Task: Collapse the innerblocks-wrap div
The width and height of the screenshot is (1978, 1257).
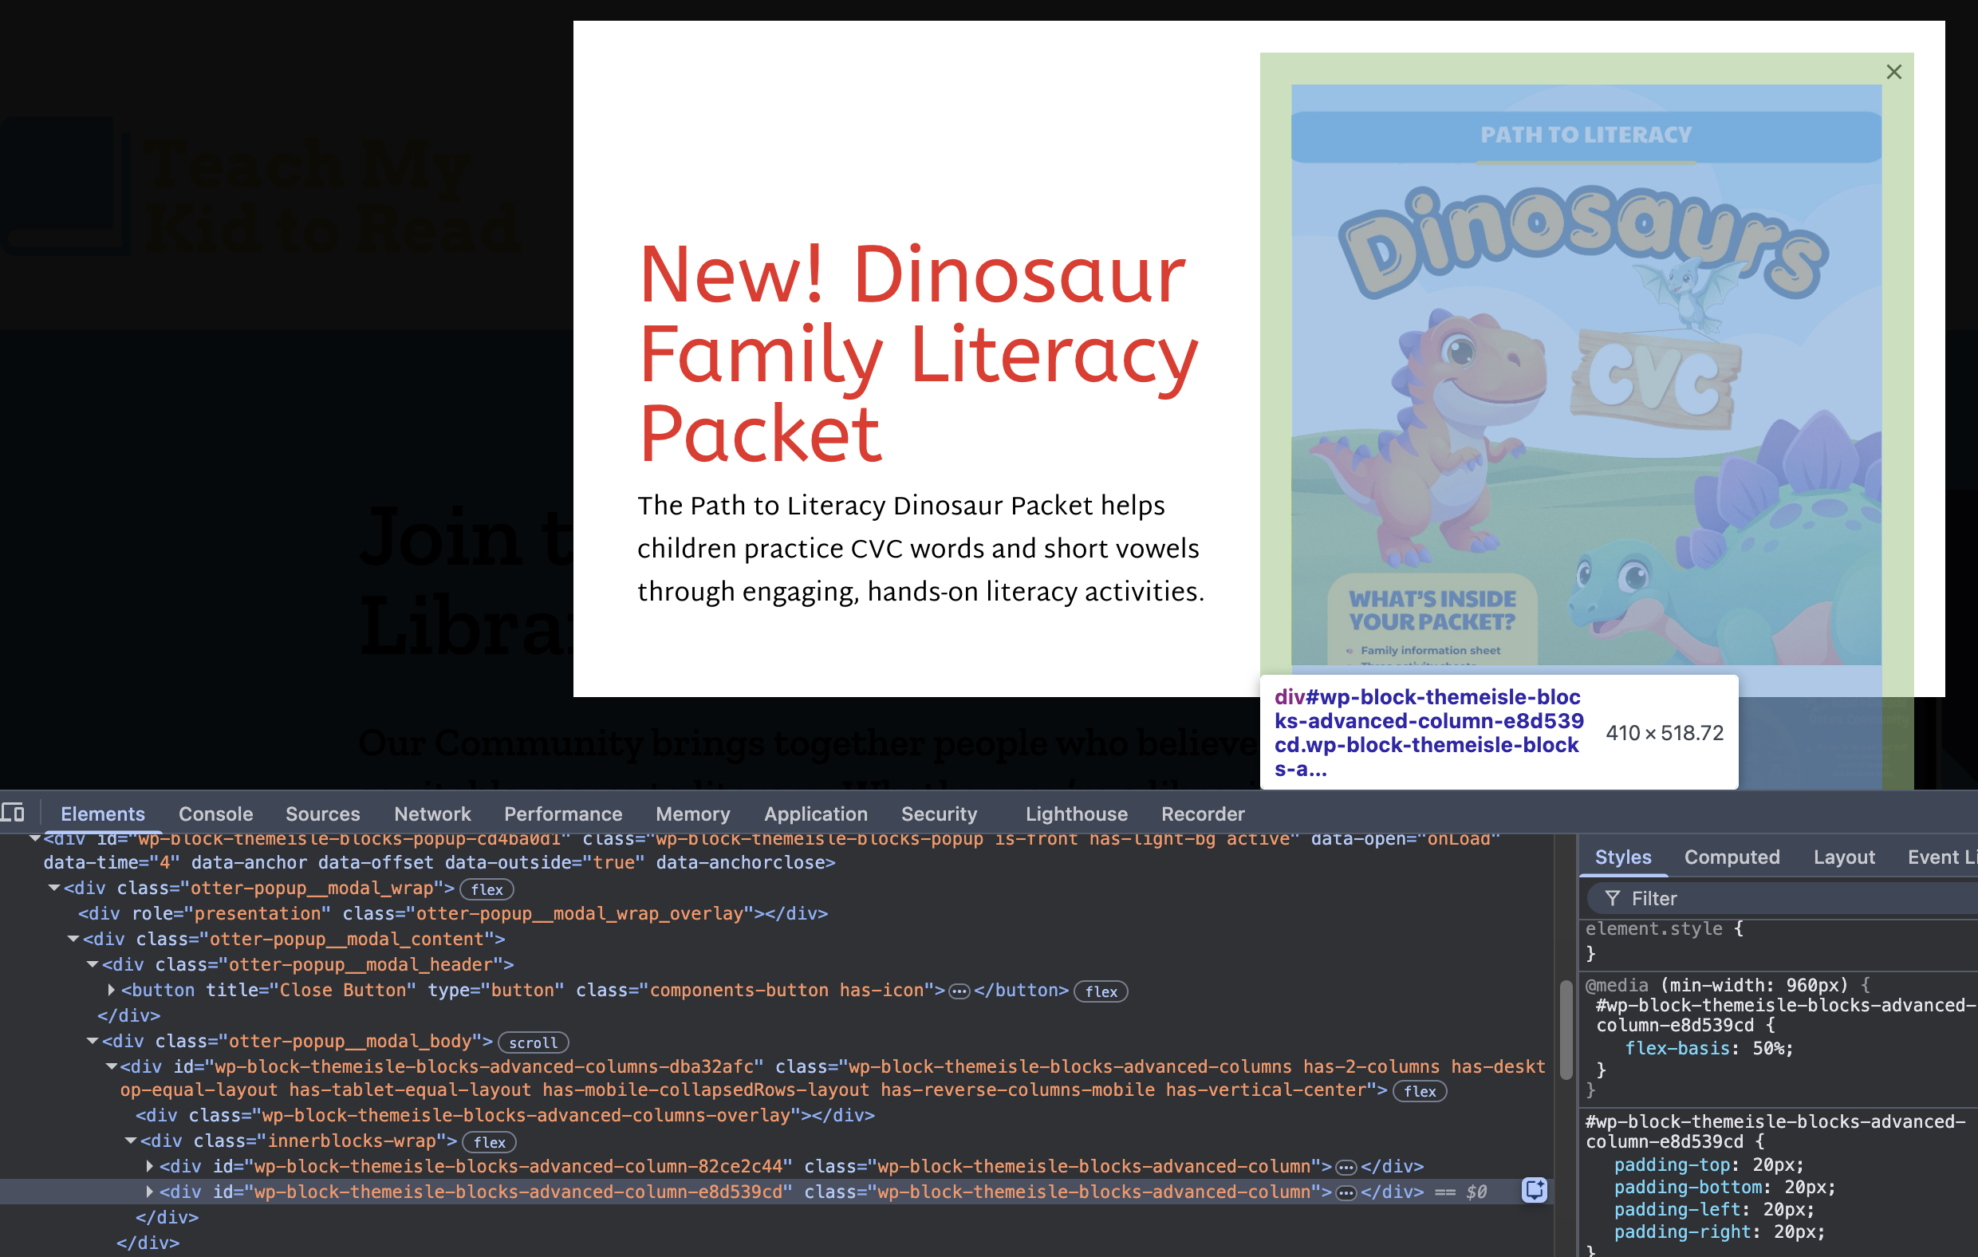Action: pyautogui.click(x=131, y=1141)
